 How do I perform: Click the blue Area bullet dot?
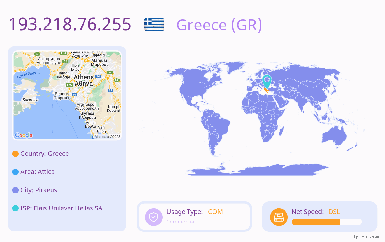tap(15, 172)
